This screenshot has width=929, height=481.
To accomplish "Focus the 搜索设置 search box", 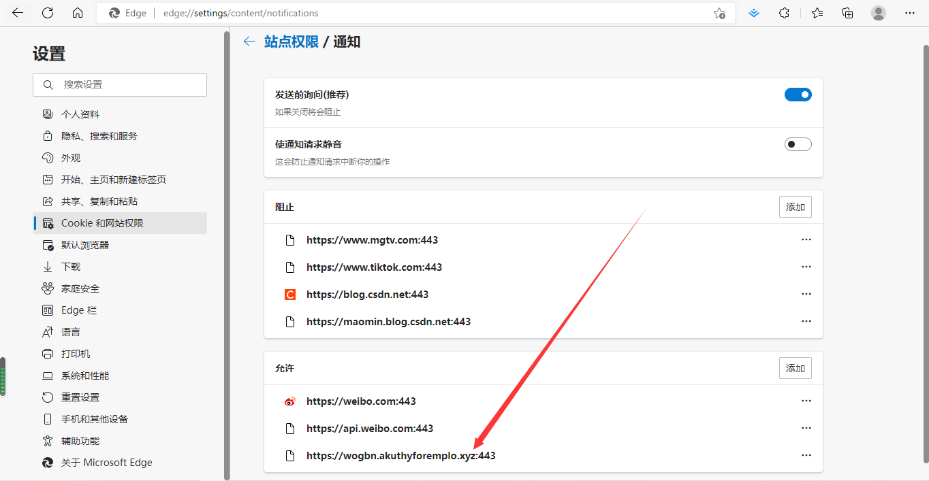I will [120, 85].
